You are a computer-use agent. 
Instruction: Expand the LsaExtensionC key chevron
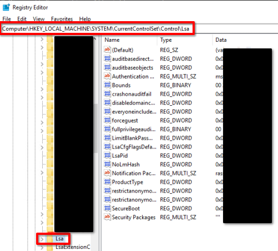pos(42,248)
